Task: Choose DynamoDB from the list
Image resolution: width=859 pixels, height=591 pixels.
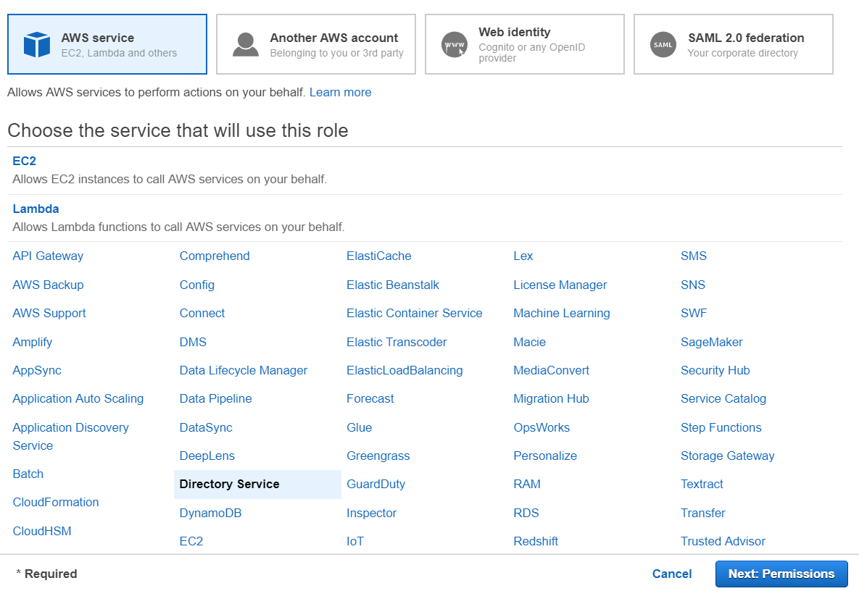Action: click(210, 513)
